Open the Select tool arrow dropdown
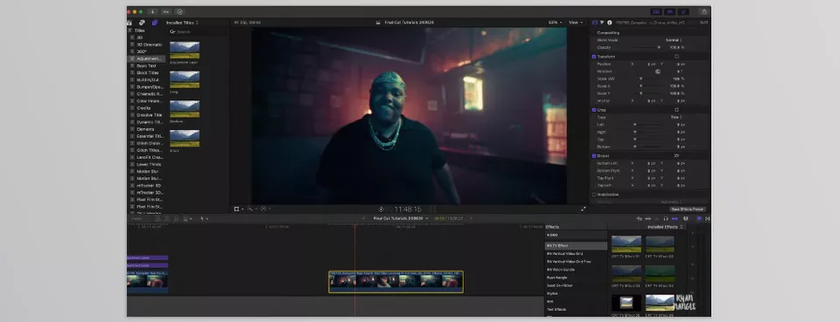The height and width of the screenshot is (322, 840). point(203,218)
